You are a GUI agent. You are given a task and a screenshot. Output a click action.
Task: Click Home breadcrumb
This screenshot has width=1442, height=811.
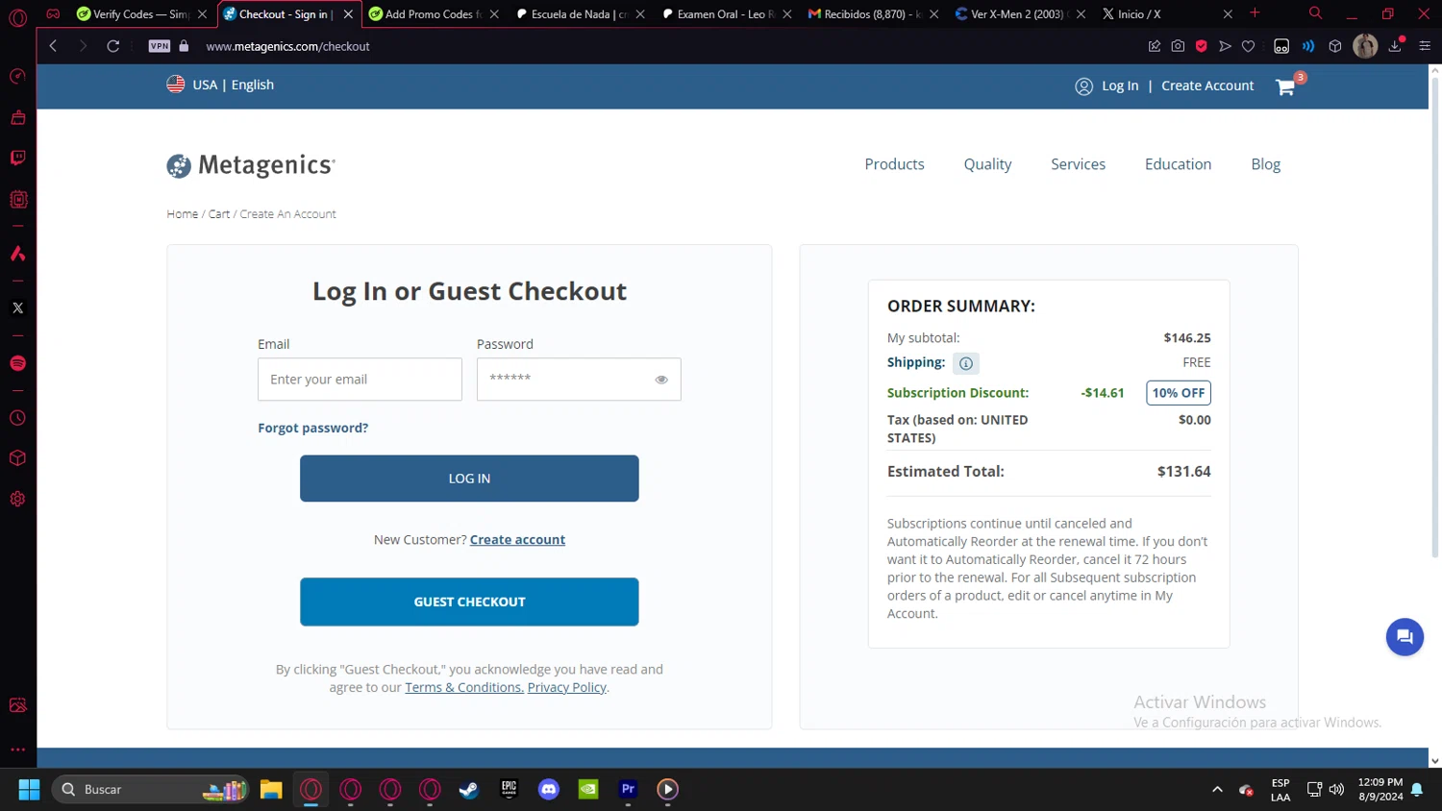pos(182,214)
